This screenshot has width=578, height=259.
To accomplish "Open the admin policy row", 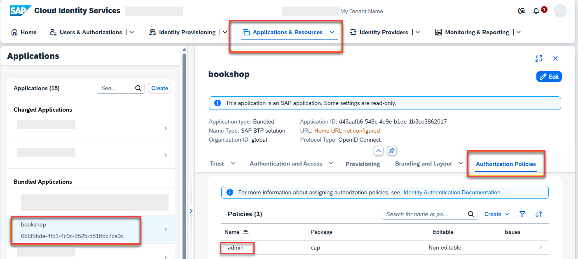I will click(x=385, y=247).
